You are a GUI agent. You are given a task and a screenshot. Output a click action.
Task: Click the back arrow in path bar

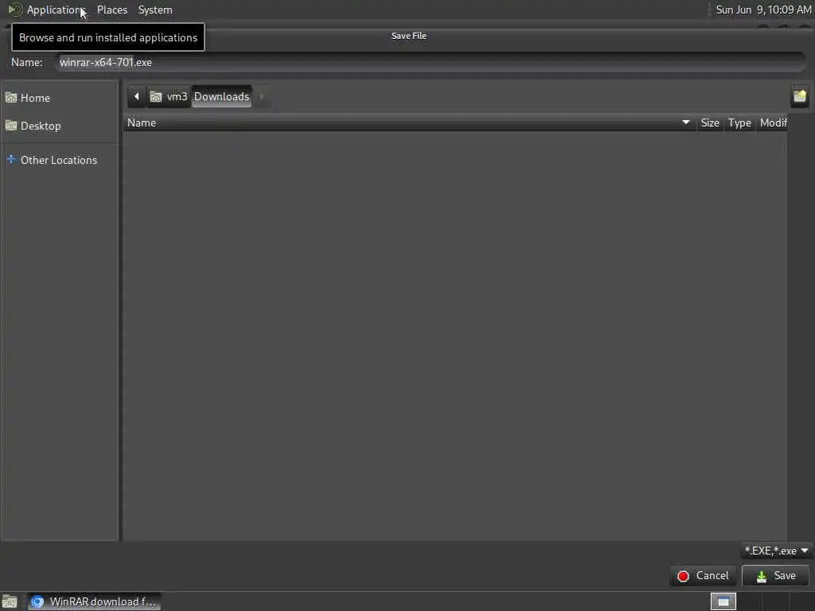click(137, 96)
